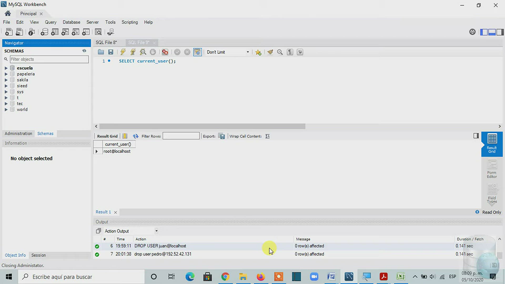Open the Field Types view
Image resolution: width=505 pixels, height=284 pixels.
pos(492,194)
